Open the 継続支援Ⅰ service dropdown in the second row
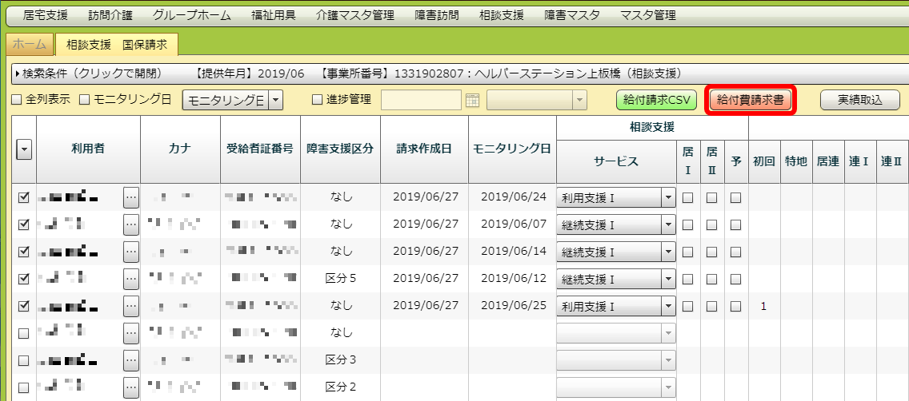909x401 pixels. coord(668,224)
